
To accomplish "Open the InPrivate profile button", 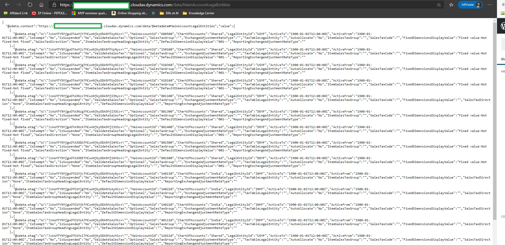I will tap(470, 5).
